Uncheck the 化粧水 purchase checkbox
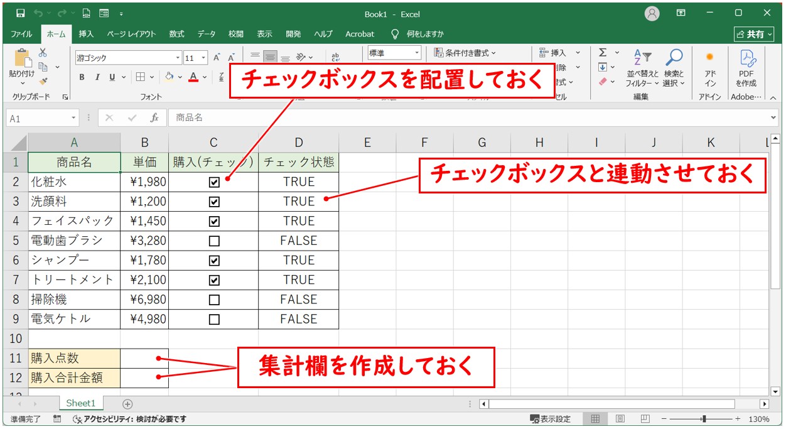The image size is (786, 429). pyautogui.click(x=213, y=182)
